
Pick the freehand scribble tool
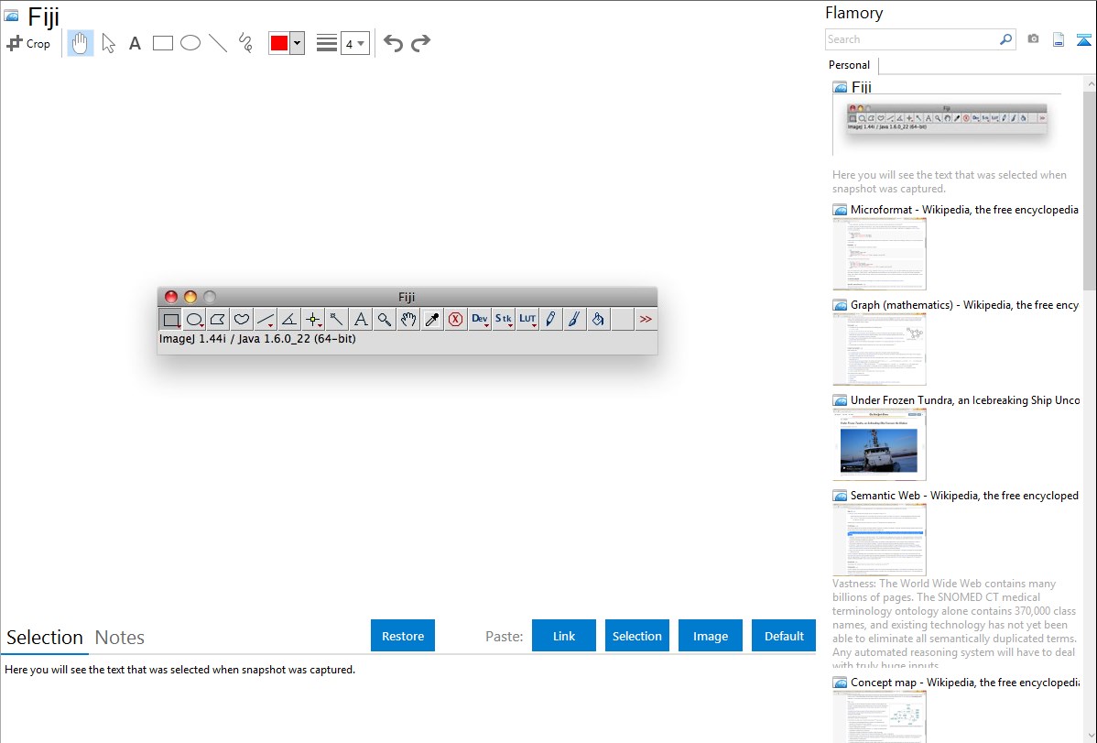point(245,43)
